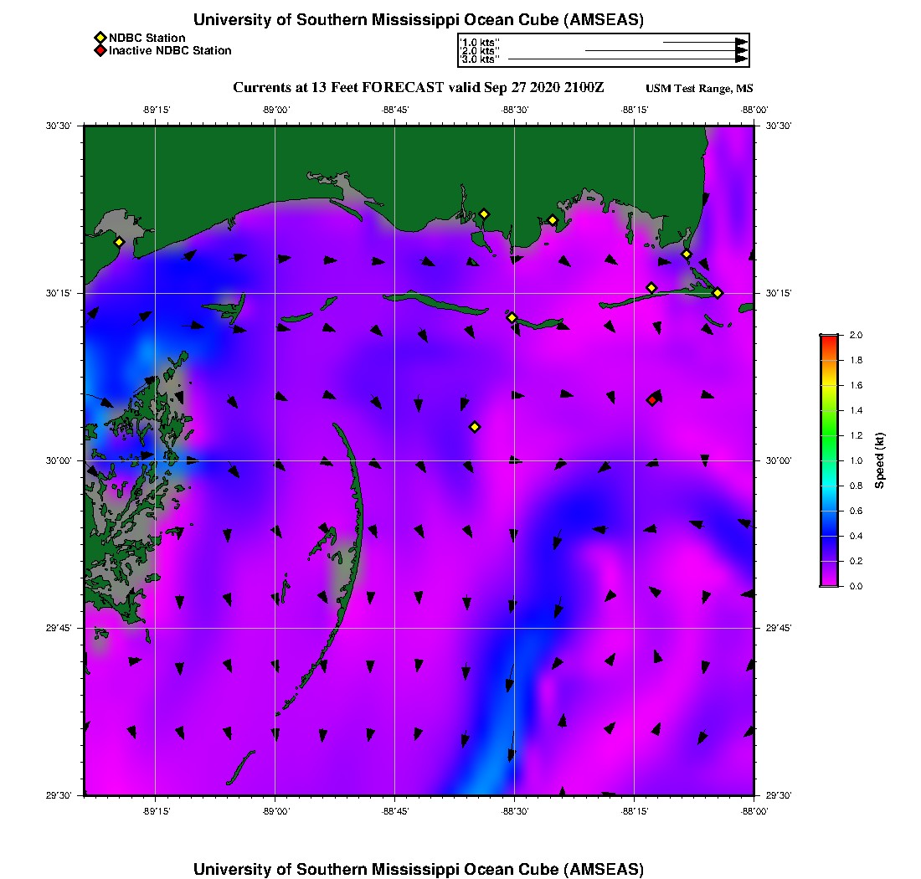Click the red top of speed color bar

coord(829,338)
